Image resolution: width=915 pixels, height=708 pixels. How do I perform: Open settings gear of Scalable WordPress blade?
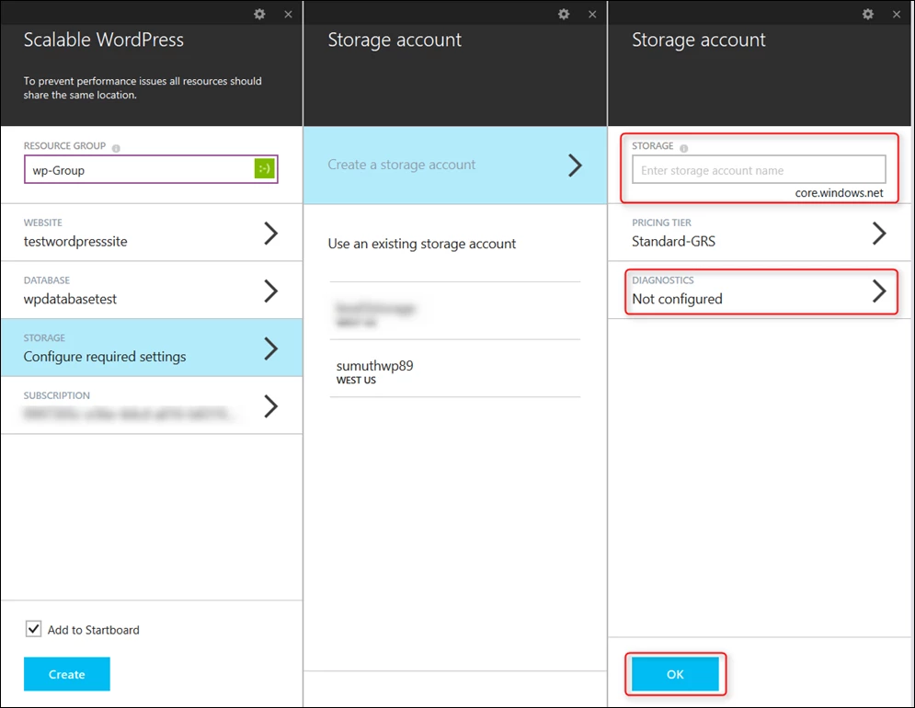pos(259,14)
